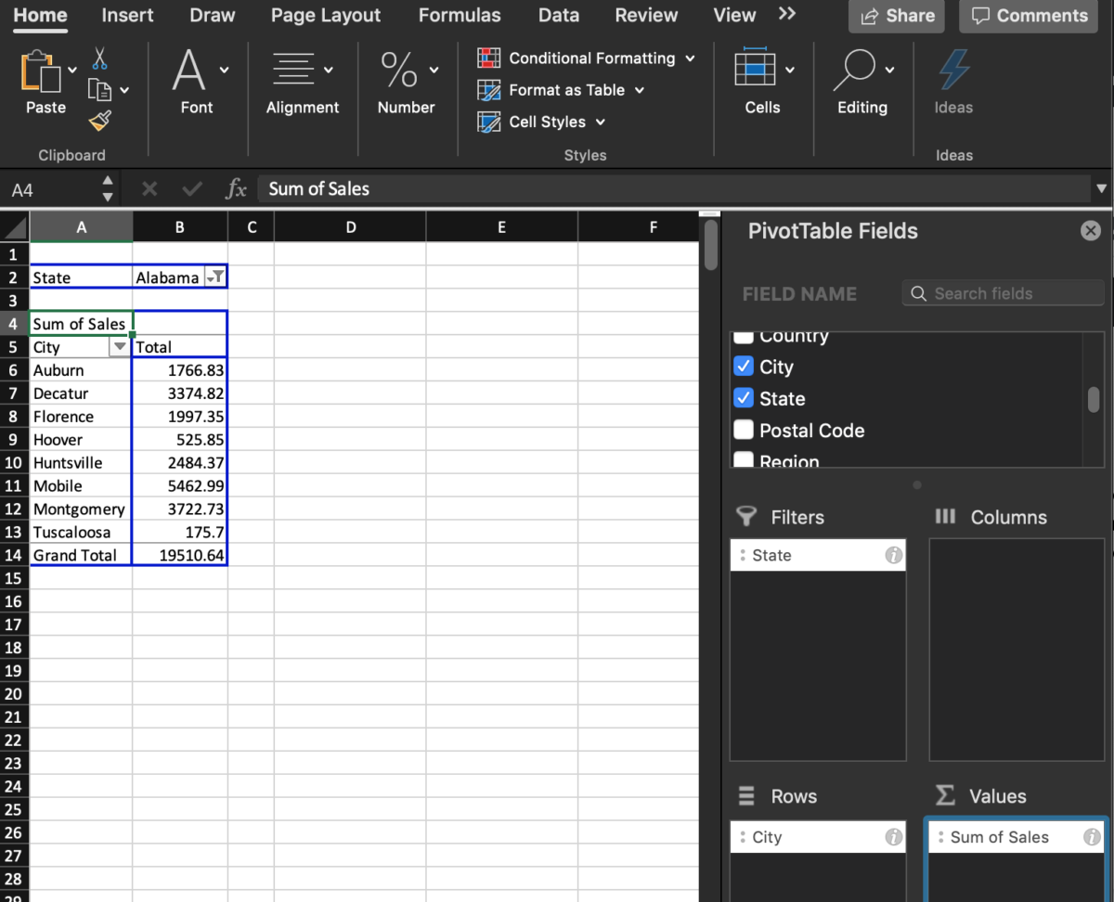Type in the Search fields box
Screen dimensions: 1114x902
point(1003,292)
